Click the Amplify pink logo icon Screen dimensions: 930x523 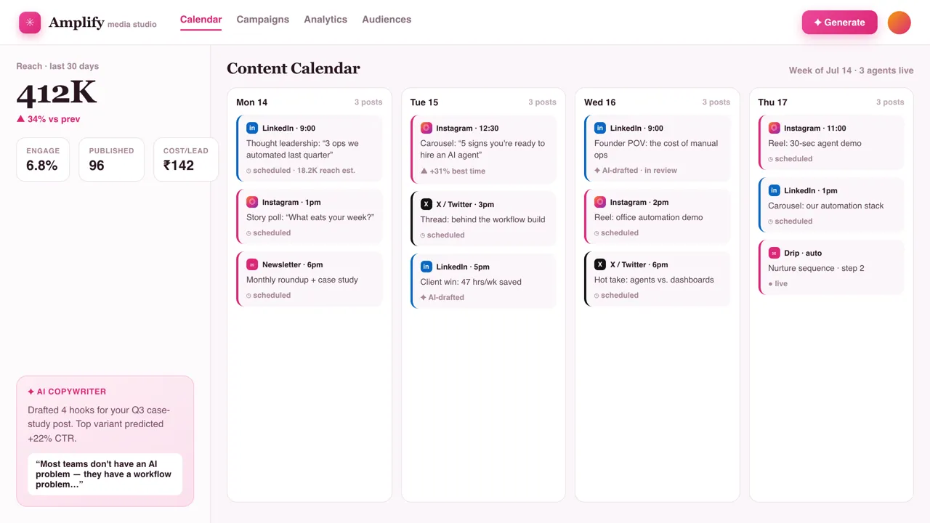30,23
